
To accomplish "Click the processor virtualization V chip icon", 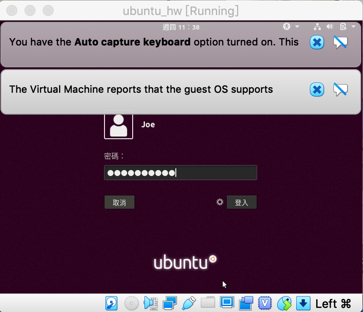I will 265,303.
